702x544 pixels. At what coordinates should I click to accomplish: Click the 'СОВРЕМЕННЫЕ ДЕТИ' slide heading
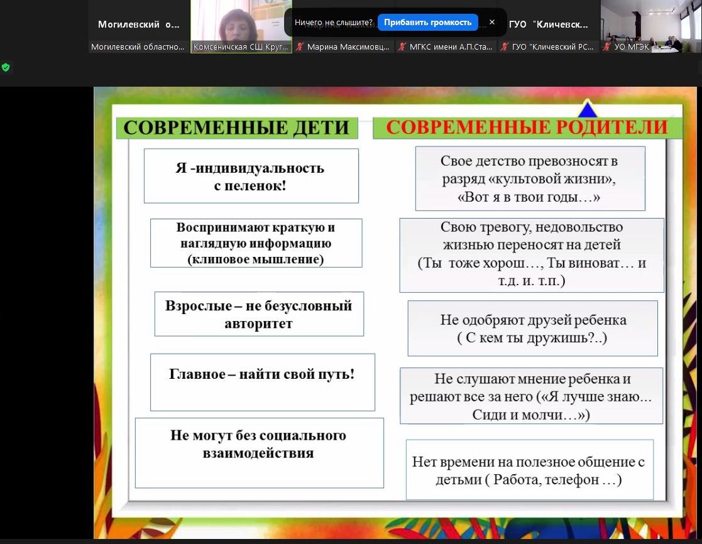pos(236,128)
